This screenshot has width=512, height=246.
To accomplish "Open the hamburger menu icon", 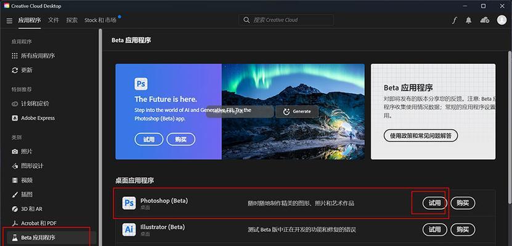I will 9,20.
